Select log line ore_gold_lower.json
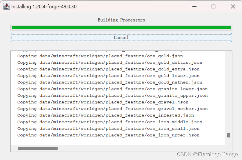 [108, 76]
